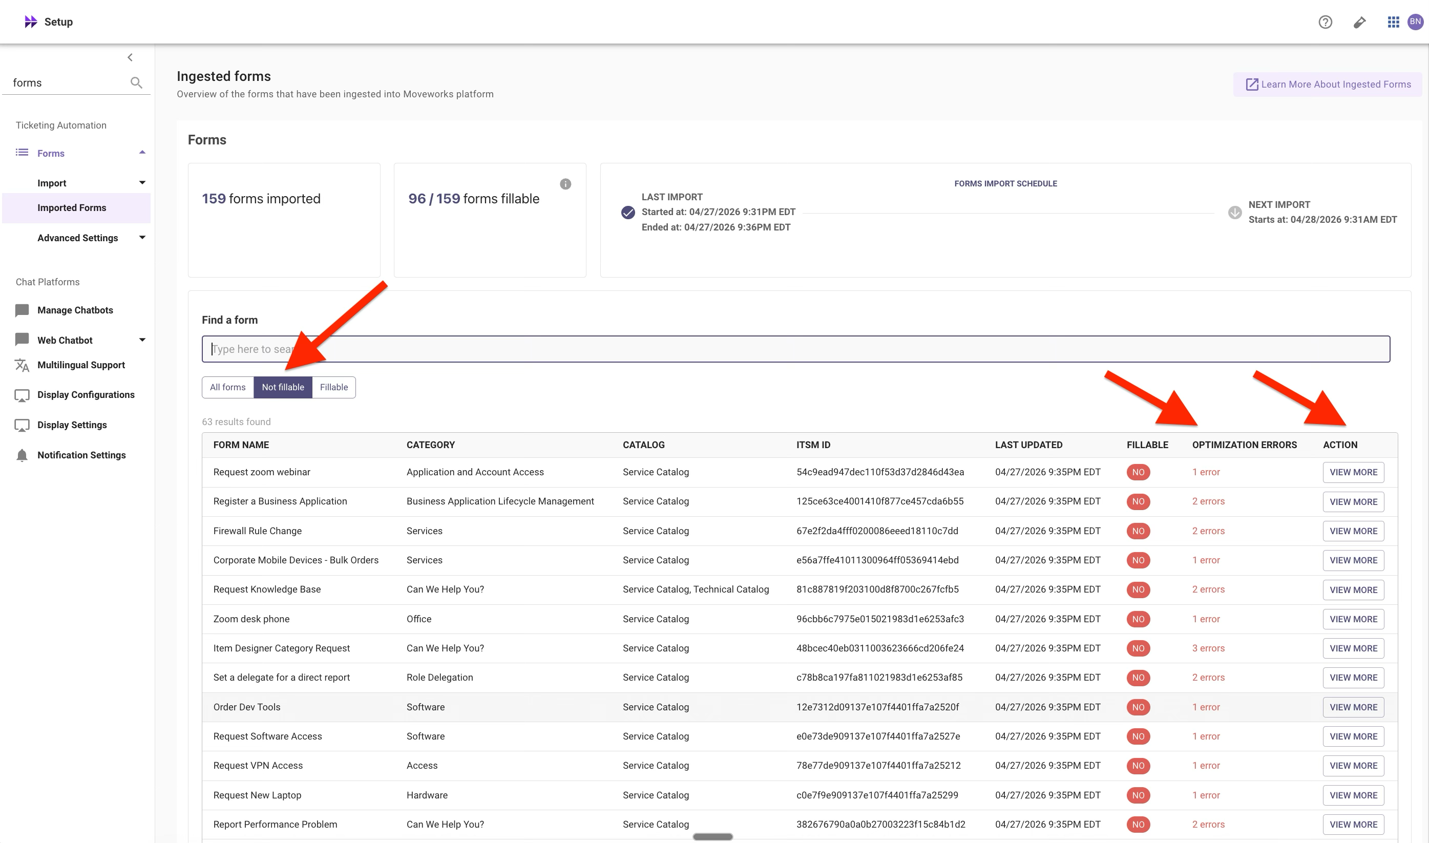The height and width of the screenshot is (843, 1429).
Task: Click 3 errors for Item Designer Category Request
Action: tap(1208, 648)
